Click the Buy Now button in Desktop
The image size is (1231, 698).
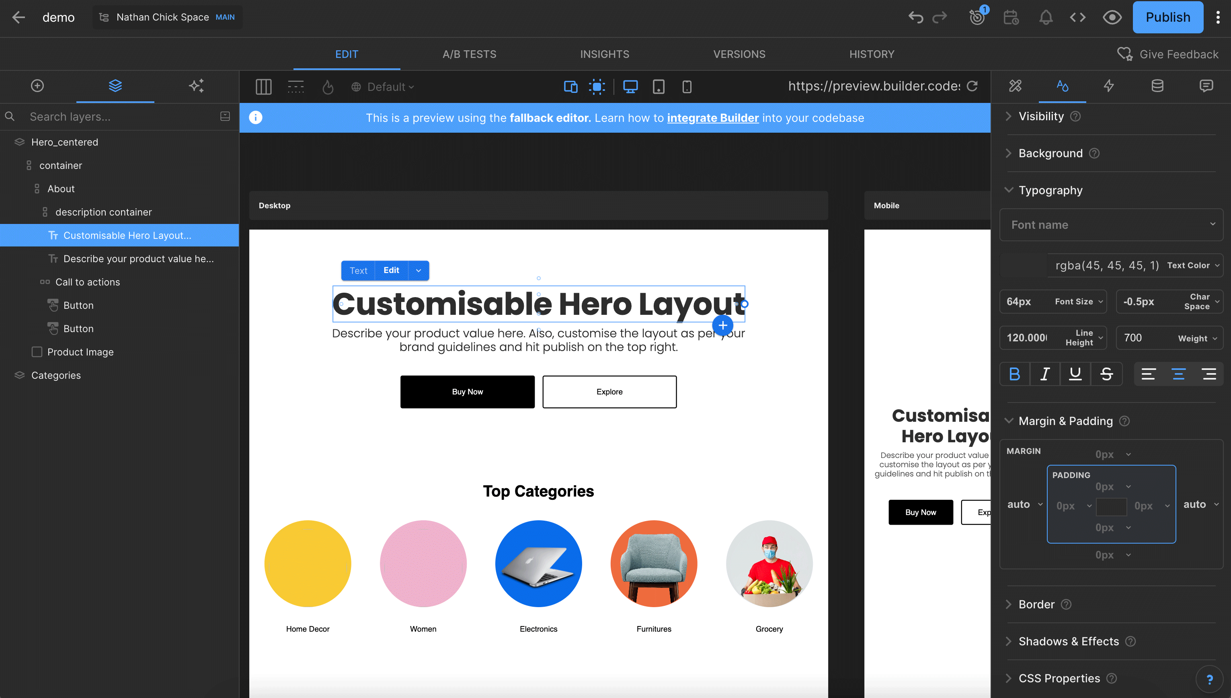[x=467, y=392]
